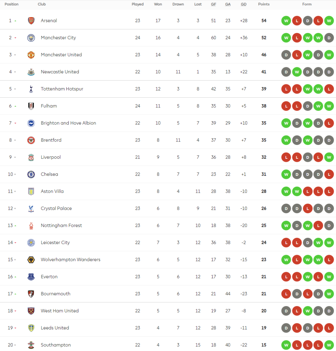Screen dimensions: 336x351
Task: Click the Tottenham Hotspur crest icon
Action: tap(31, 89)
